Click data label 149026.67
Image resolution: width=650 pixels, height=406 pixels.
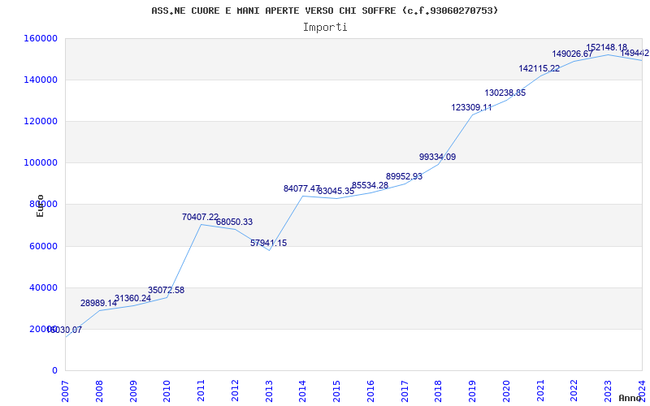point(573,54)
